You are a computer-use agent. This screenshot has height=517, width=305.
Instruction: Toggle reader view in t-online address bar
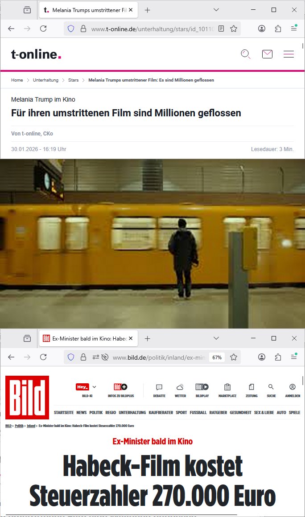[x=221, y=29]
